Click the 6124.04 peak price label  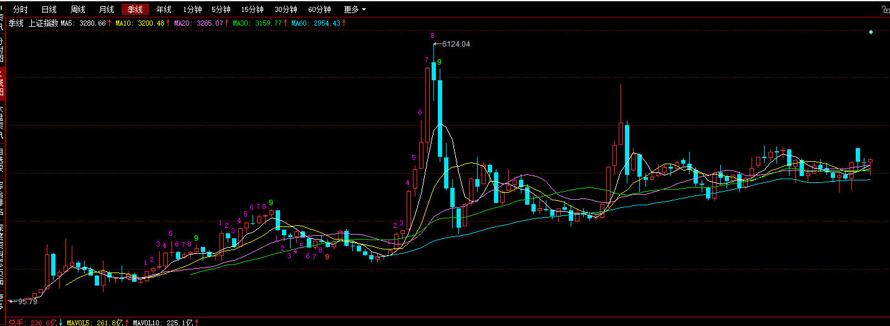pyautogui.click(x=455, y=44)
